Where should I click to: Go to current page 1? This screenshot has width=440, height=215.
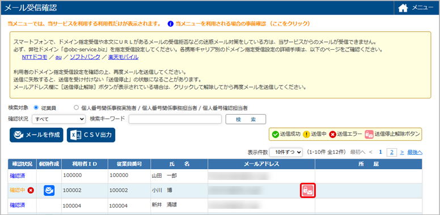tap(381, 152)
